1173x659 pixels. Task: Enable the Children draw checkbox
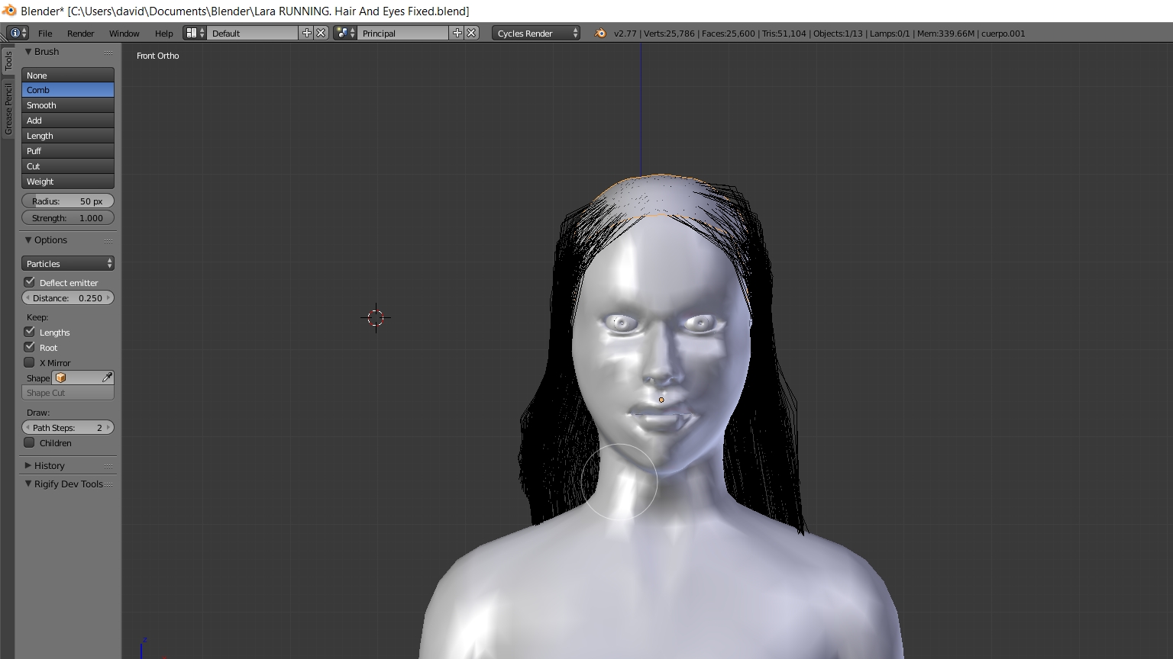pyautogui.click(x=30, y=442)
